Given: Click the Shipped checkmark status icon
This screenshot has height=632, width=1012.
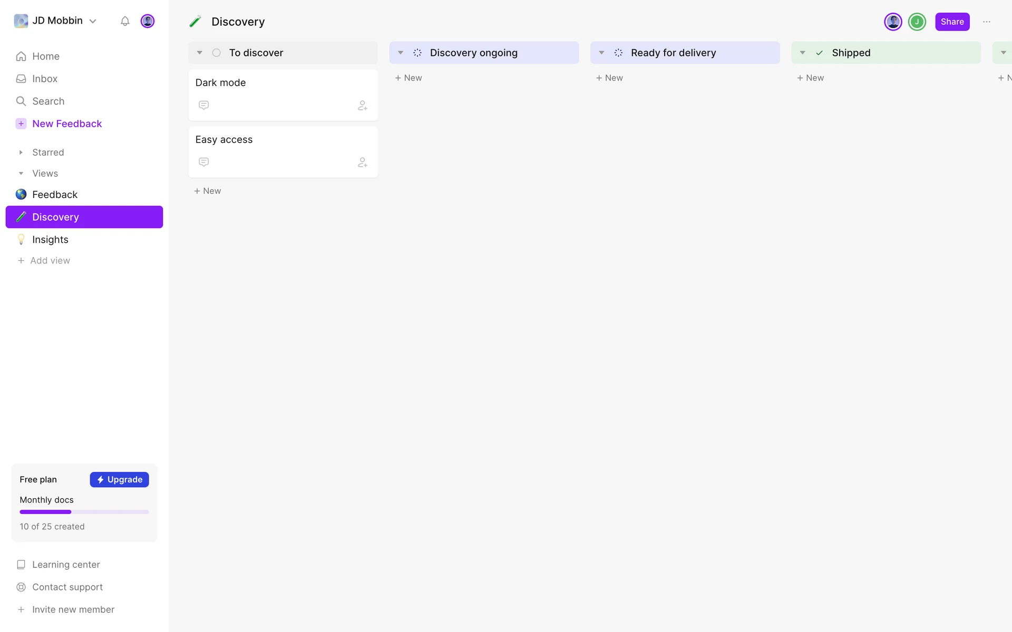Looking at the screenshot, I should [819, 53].
